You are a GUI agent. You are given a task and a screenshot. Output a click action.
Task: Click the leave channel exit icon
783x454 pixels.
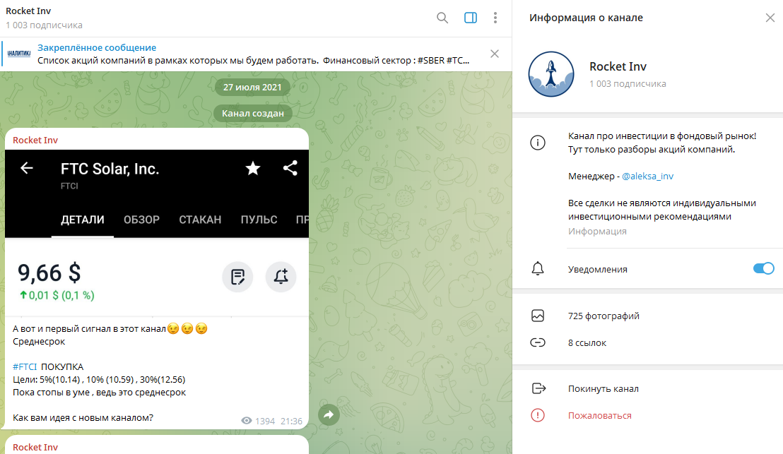538,388
